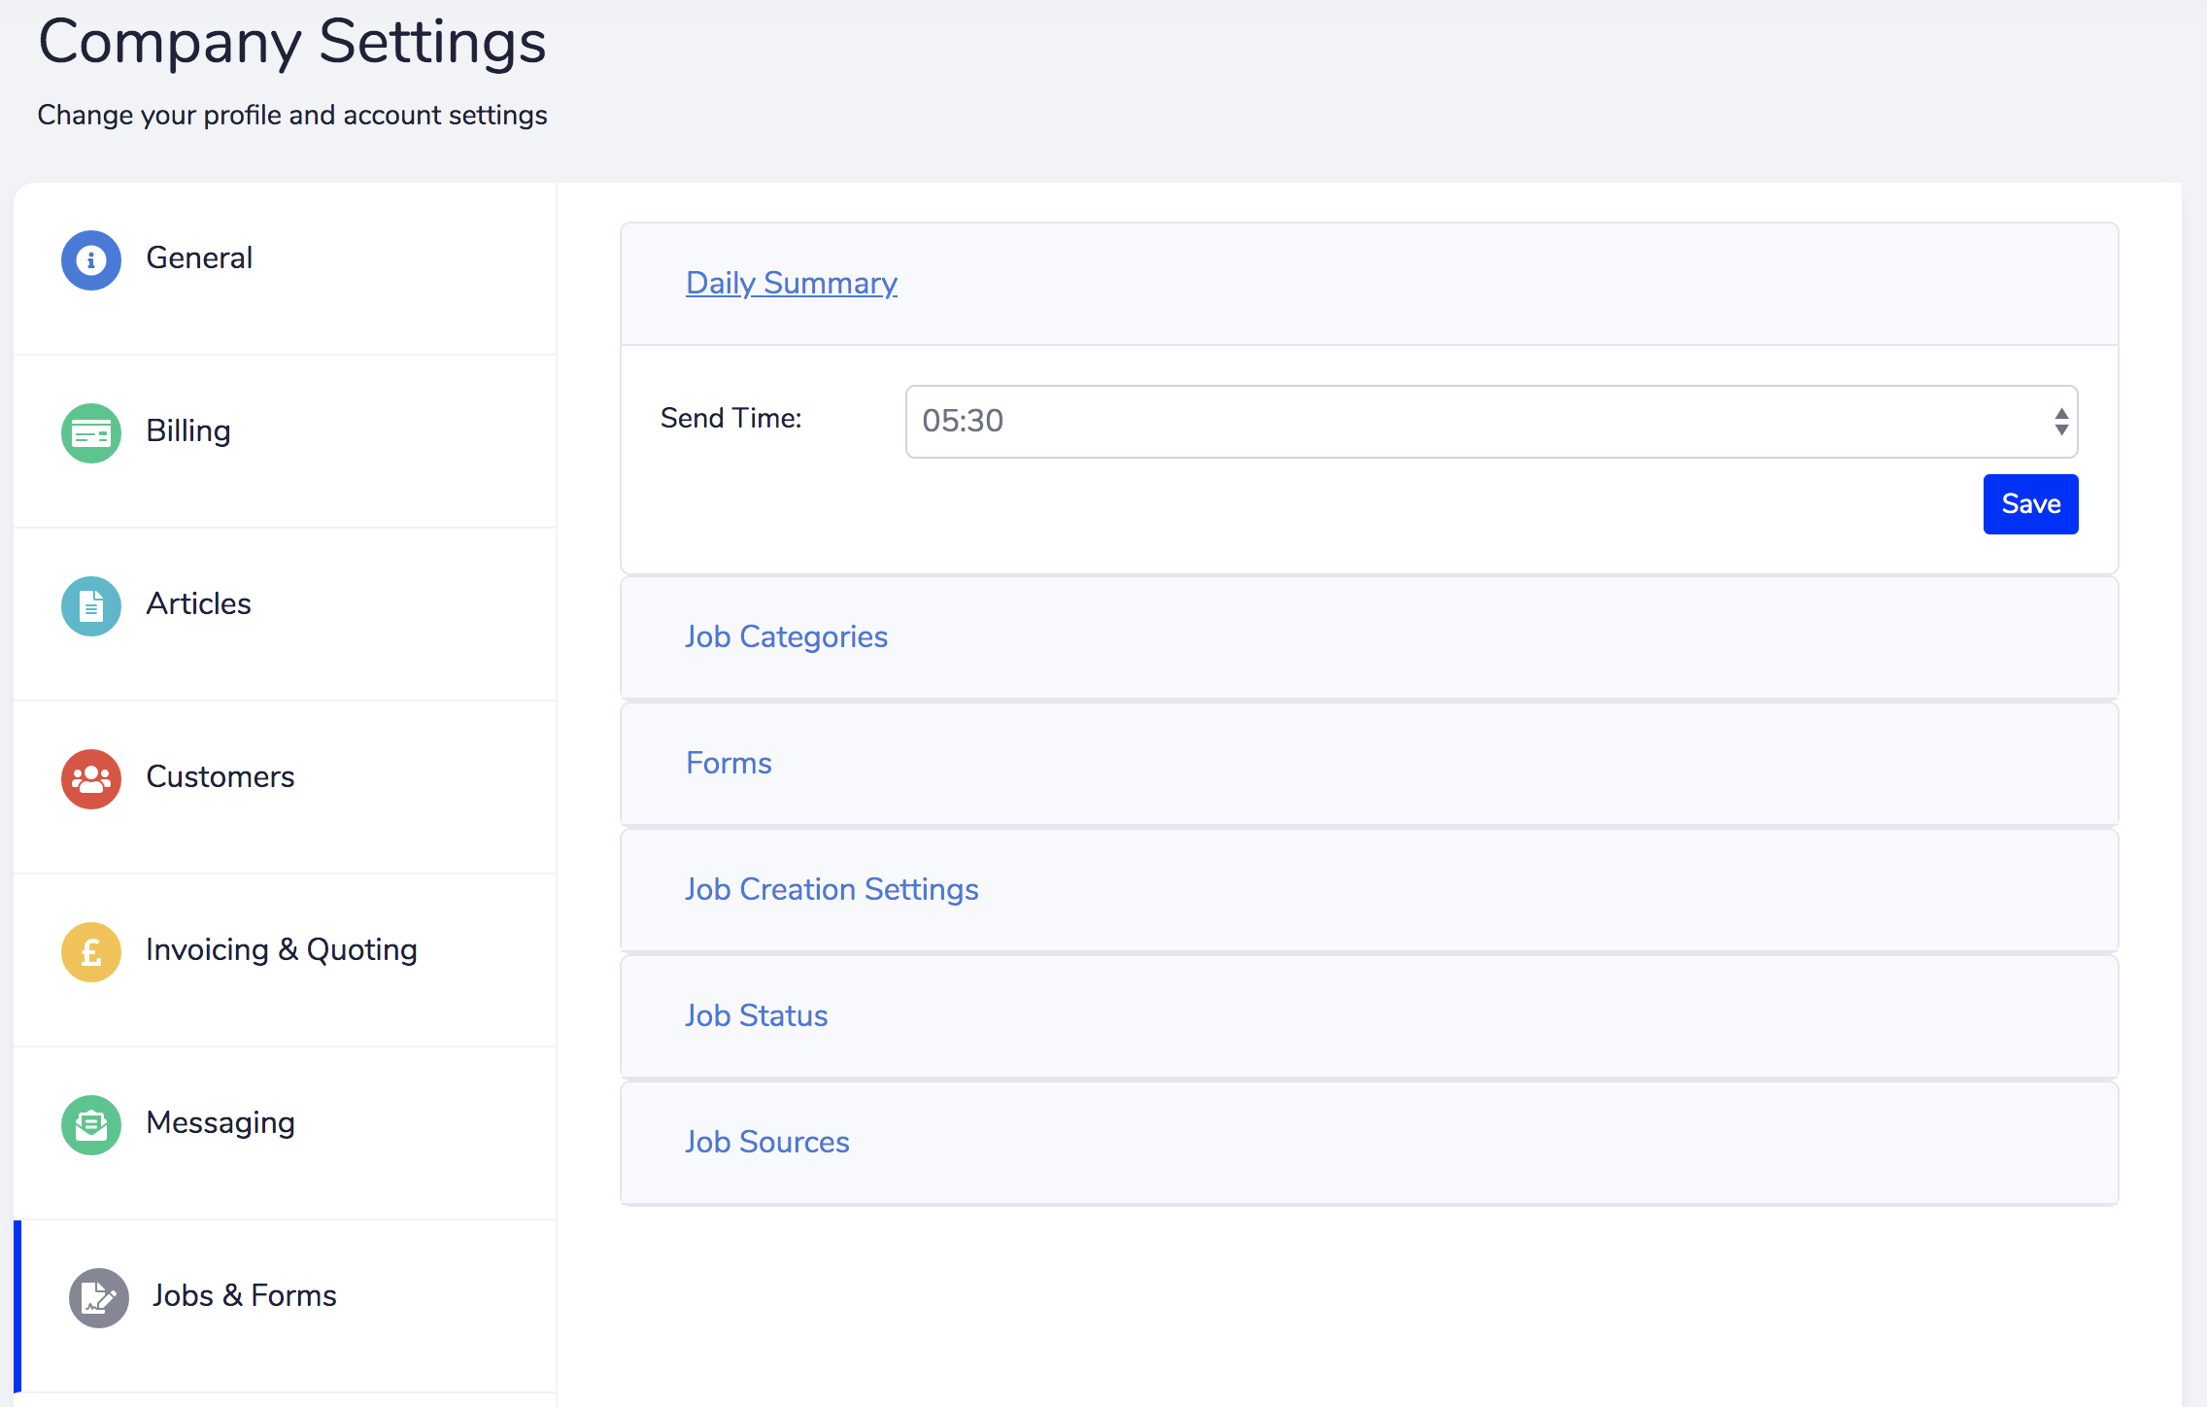Click the Send Time dropdown arrows
Screen dimensions: 2207x1407
tap(2061, 422)
